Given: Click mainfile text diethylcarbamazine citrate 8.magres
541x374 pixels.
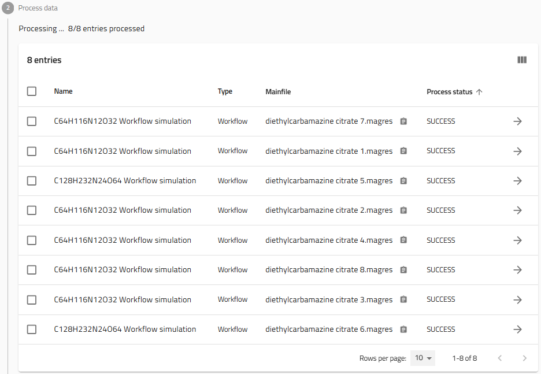Looking at the screenshot, I should click(329, 270).
